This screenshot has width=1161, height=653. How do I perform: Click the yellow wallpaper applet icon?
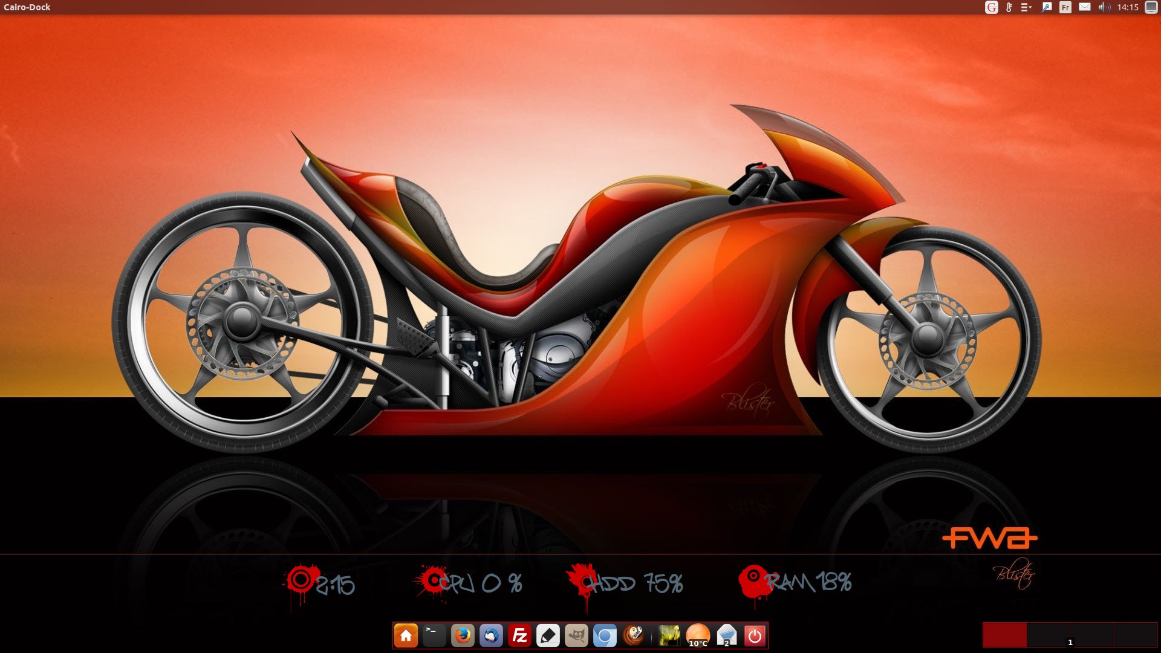[x=669, y=635]
